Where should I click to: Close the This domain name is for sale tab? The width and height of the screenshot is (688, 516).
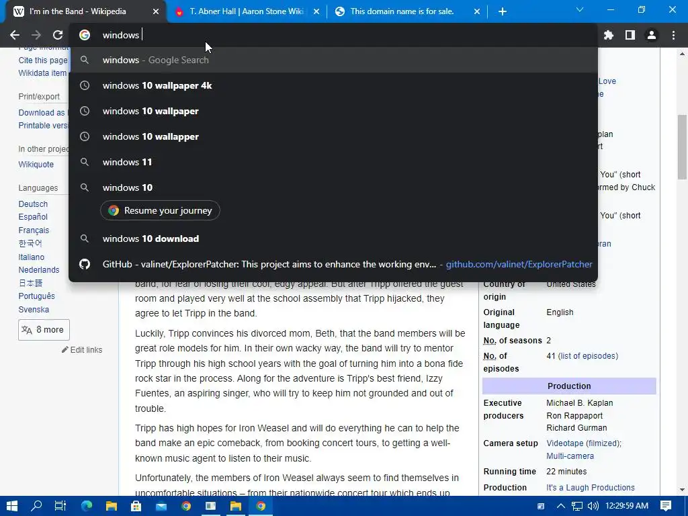click(477, 11)
